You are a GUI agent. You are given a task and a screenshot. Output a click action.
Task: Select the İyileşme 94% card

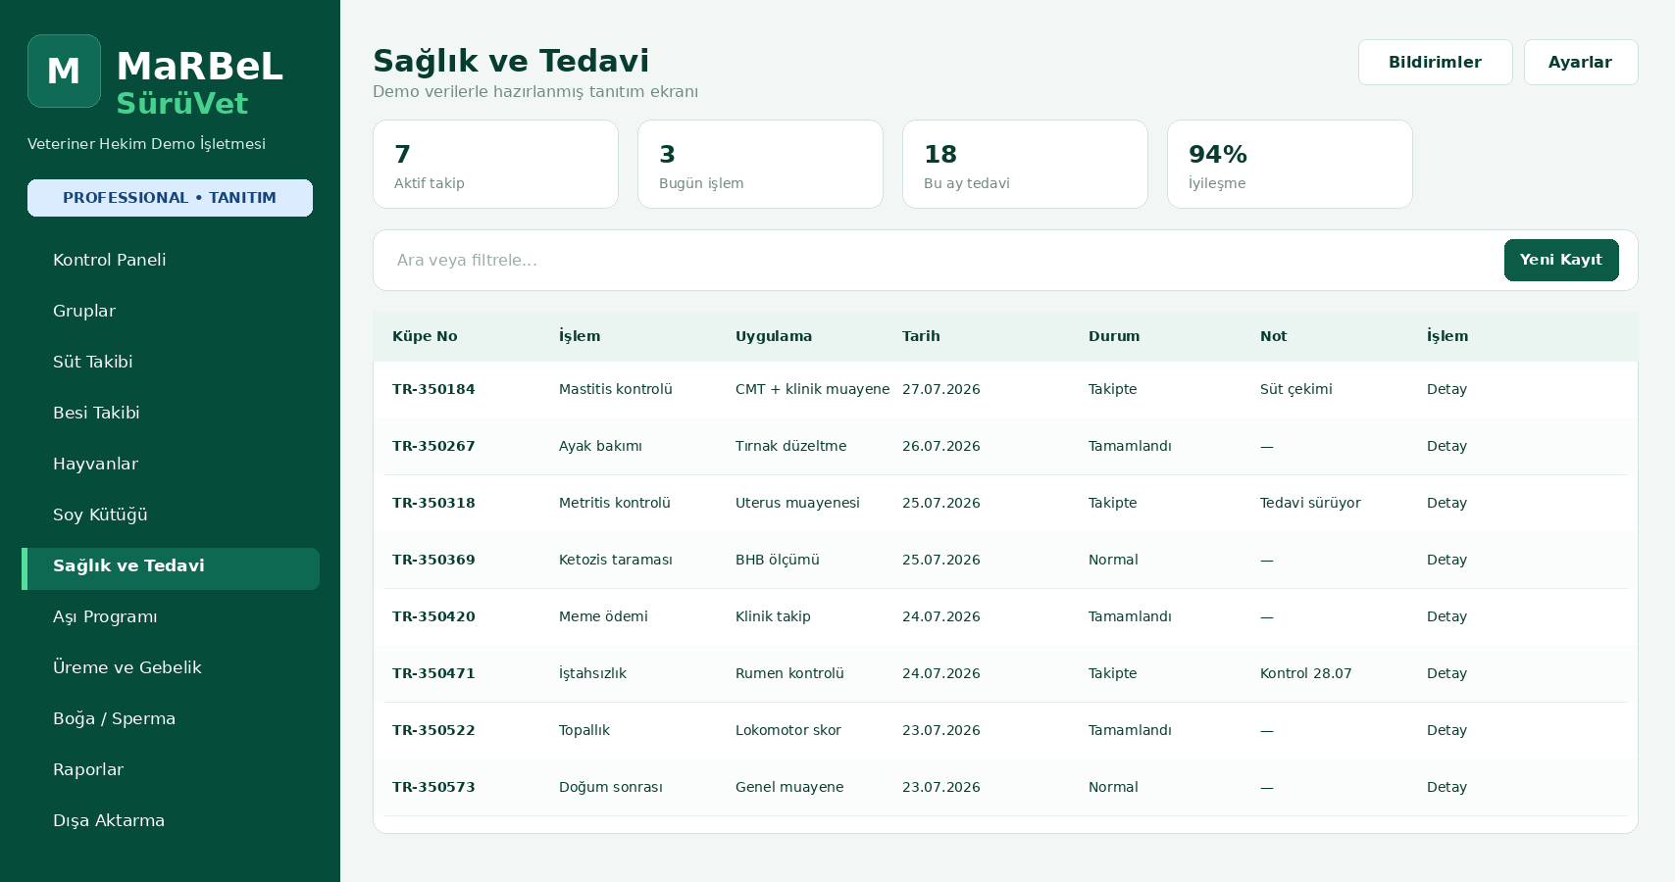[x=1290, y=164]
